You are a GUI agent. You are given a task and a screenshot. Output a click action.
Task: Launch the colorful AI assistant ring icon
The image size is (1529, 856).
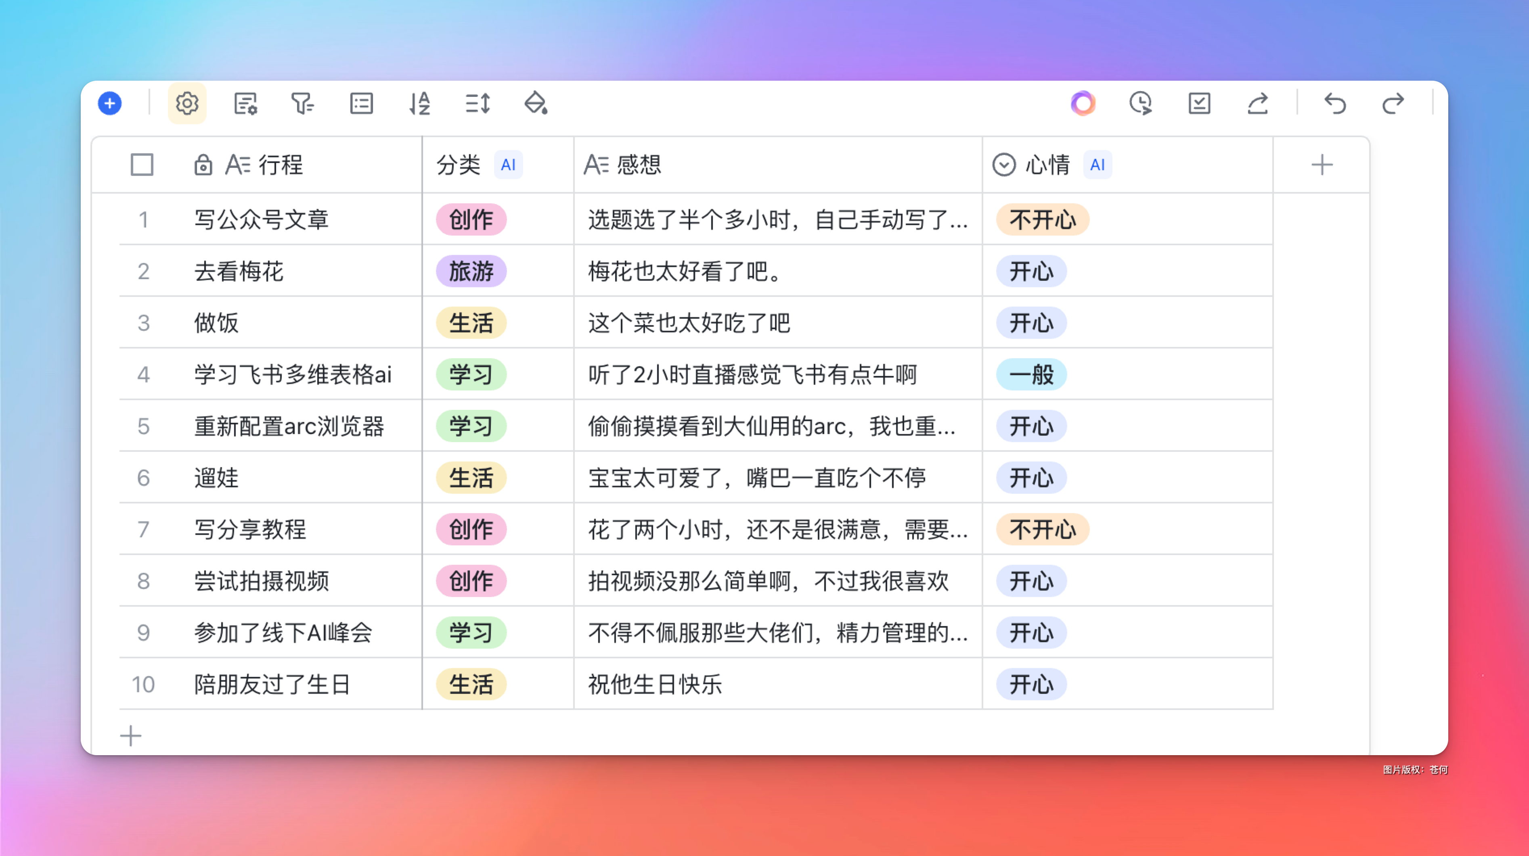1083,103
